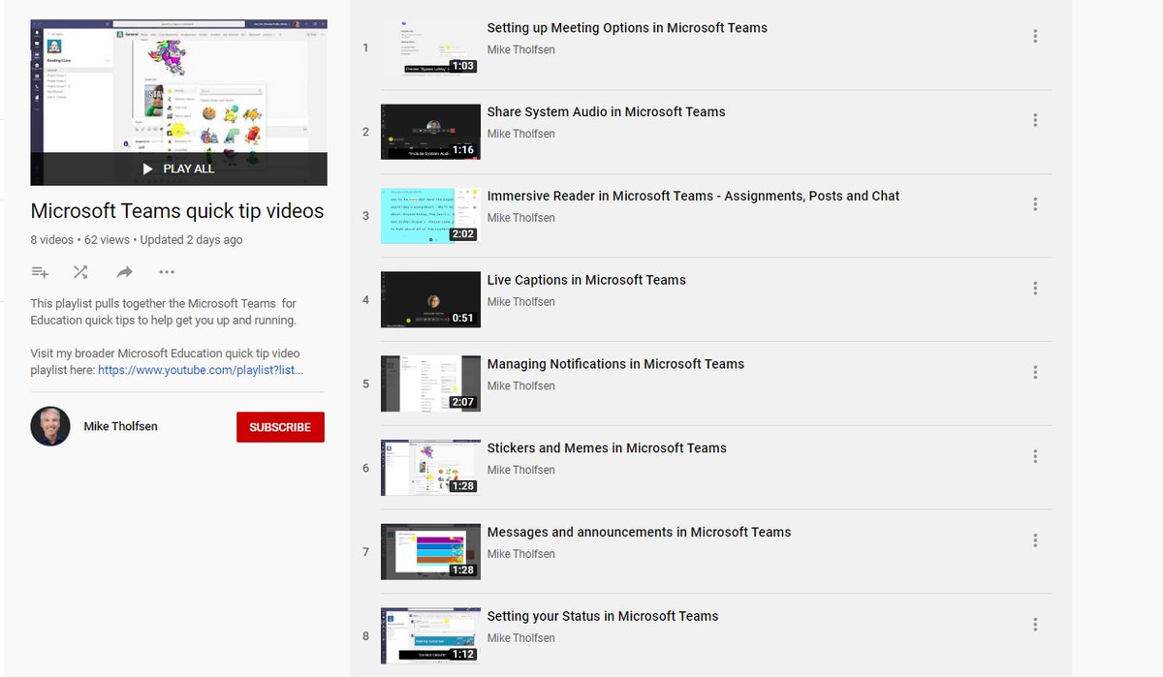Image resolution: width=1163 pixels, height=677 pixels.
Task: Click Mike Tholfsen's channel avatar
Action: pos(50,426)
